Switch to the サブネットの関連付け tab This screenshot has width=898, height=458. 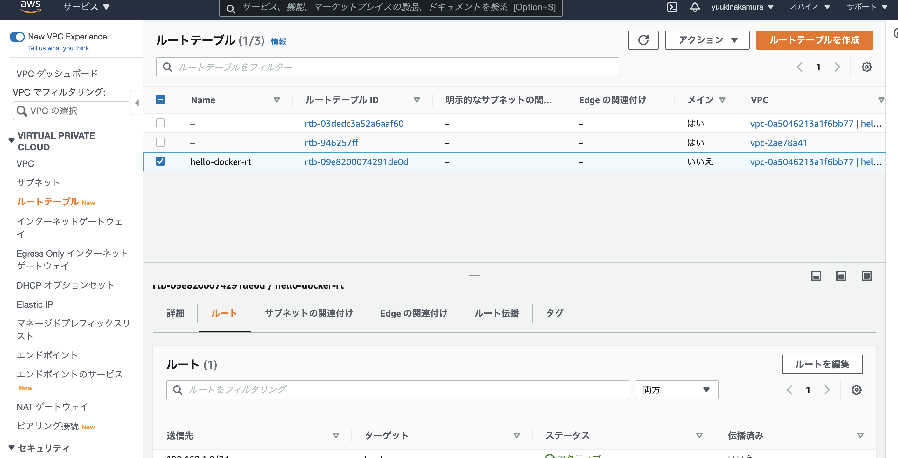[x=309, y=313]
